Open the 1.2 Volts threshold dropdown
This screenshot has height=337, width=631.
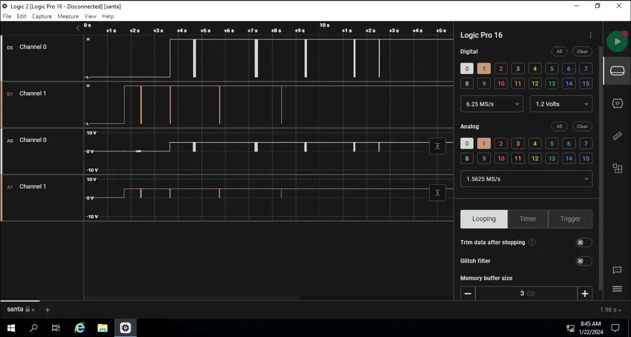[x=561, y=104]
